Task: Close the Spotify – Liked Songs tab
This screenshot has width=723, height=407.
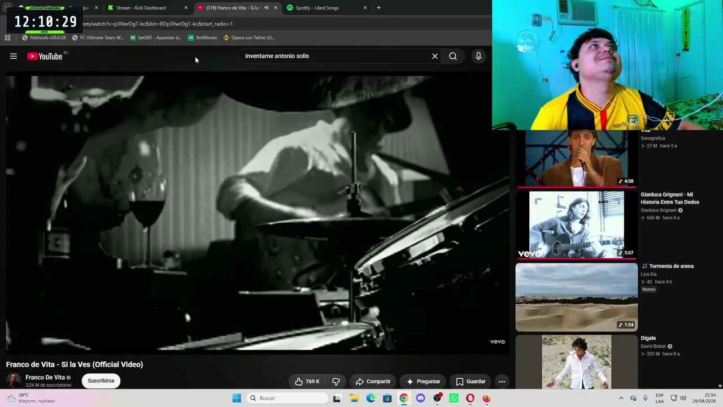Action: click(365, 8)
